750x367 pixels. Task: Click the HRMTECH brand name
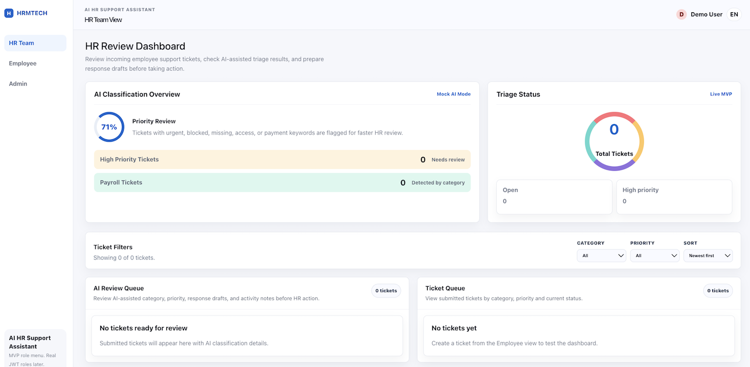32,13
